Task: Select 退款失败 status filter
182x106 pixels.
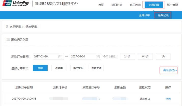Action: click(96, 68)
